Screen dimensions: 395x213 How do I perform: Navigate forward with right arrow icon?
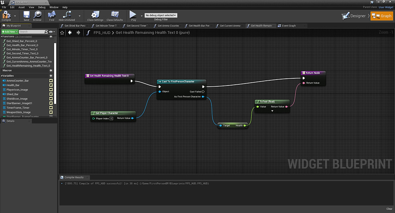point(78,32)
